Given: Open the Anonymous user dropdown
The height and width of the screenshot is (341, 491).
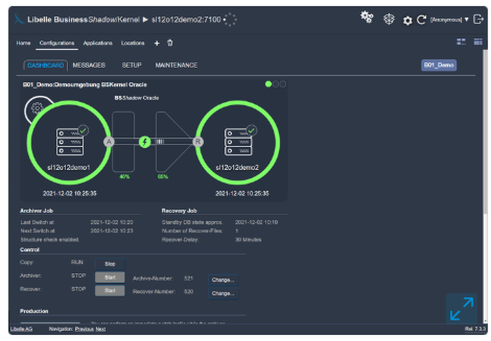Looking at the screenshot, I should click(449, 20).
